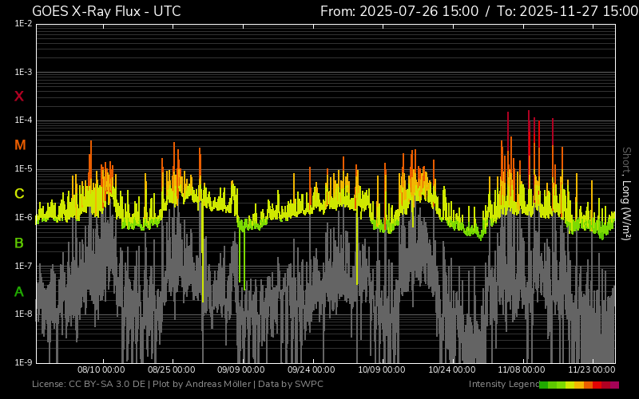Click the 08/10 00:00 date tick label

tap(101, 370)
